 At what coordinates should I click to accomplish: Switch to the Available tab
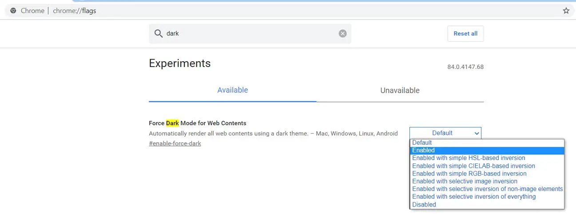tap(233, 90)
